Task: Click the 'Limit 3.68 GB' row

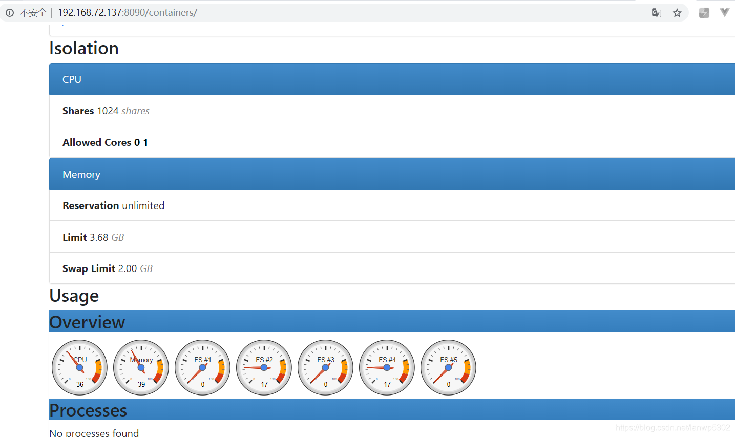Action: [392, 237]
